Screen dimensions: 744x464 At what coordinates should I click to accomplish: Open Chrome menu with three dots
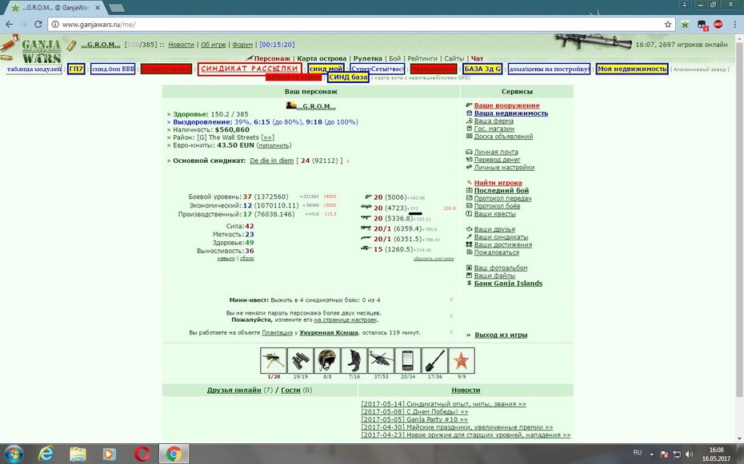tap(734, 24)
